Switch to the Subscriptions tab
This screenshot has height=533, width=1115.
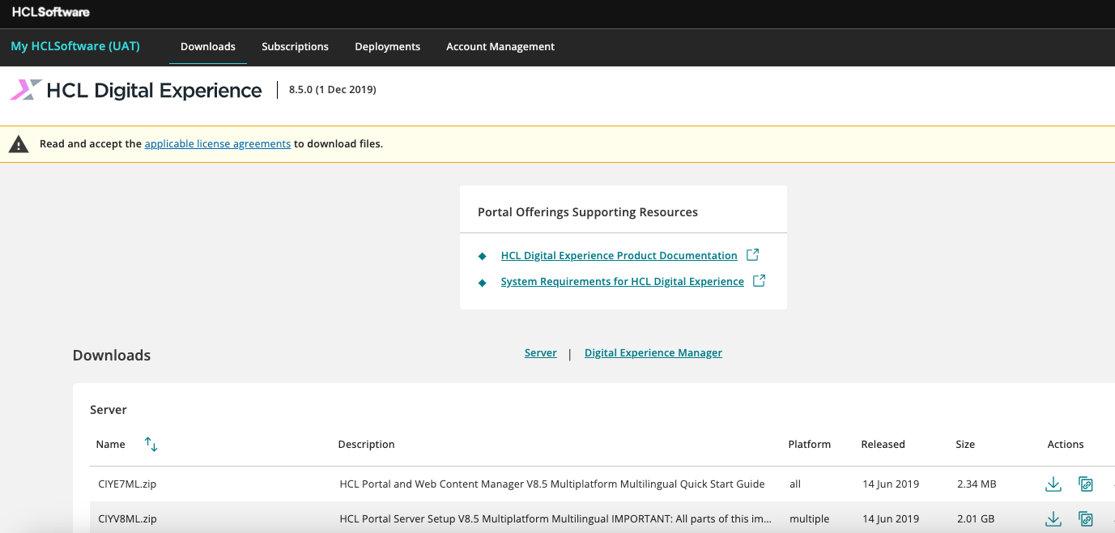point(295,47)
